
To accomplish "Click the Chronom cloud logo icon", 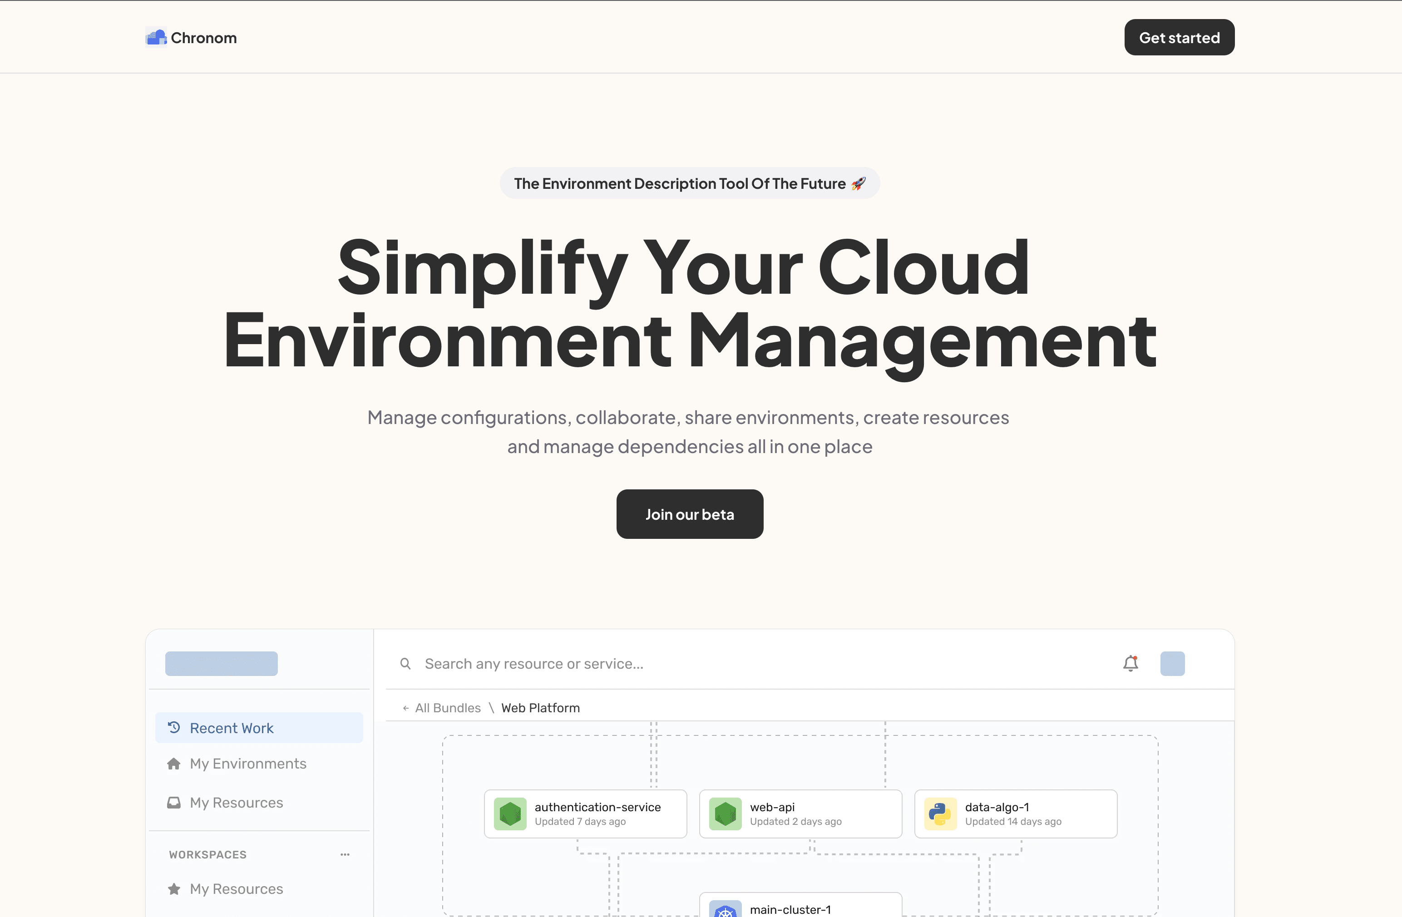I will point(156,38).
